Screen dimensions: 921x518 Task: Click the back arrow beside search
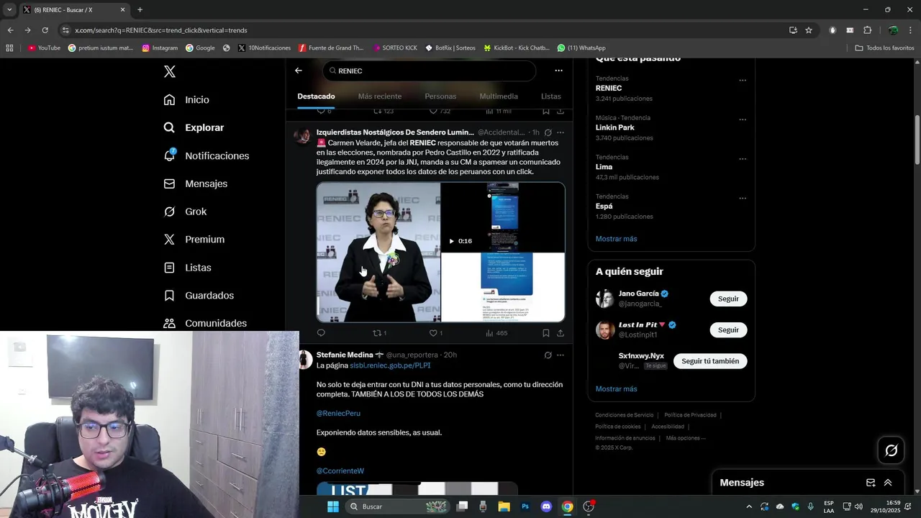tap(299, 71)
